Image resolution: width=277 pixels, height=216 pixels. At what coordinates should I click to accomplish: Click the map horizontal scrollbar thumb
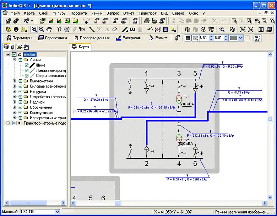click(118, 203)
